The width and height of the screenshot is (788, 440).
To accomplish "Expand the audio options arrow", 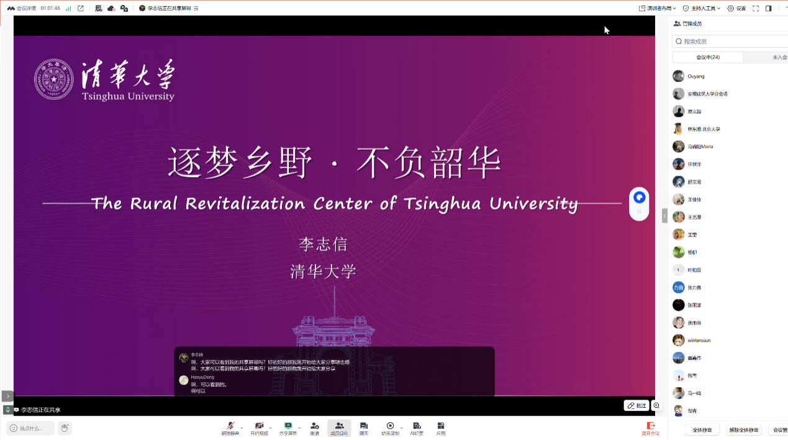I will coord(242,428).
